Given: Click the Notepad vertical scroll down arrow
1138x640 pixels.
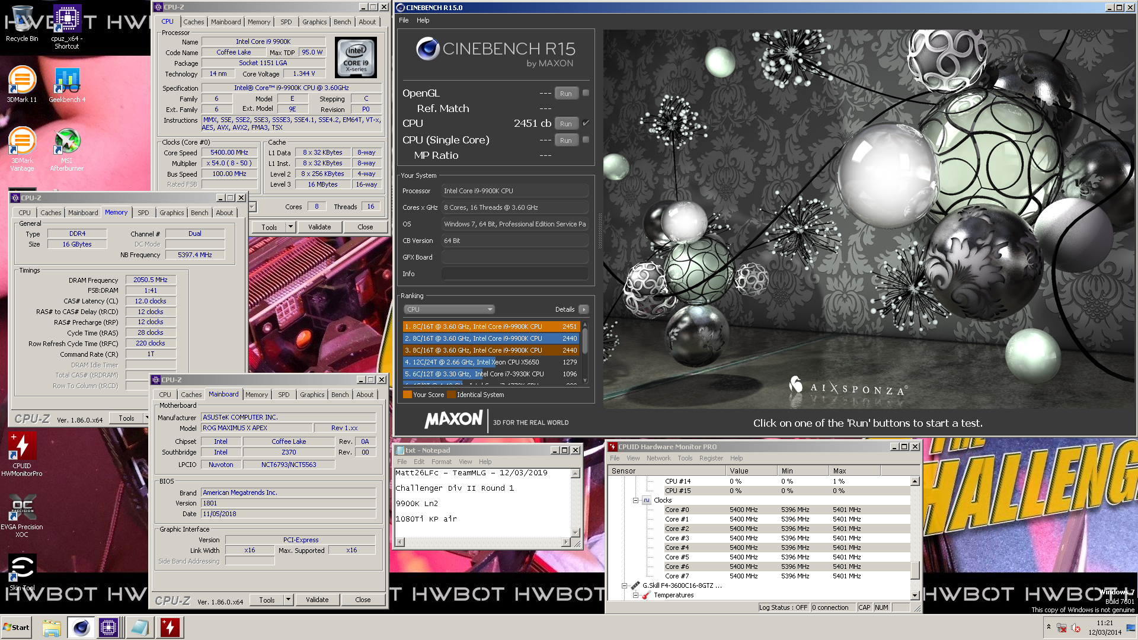Looking at the screenshot, I should (575, 532).
